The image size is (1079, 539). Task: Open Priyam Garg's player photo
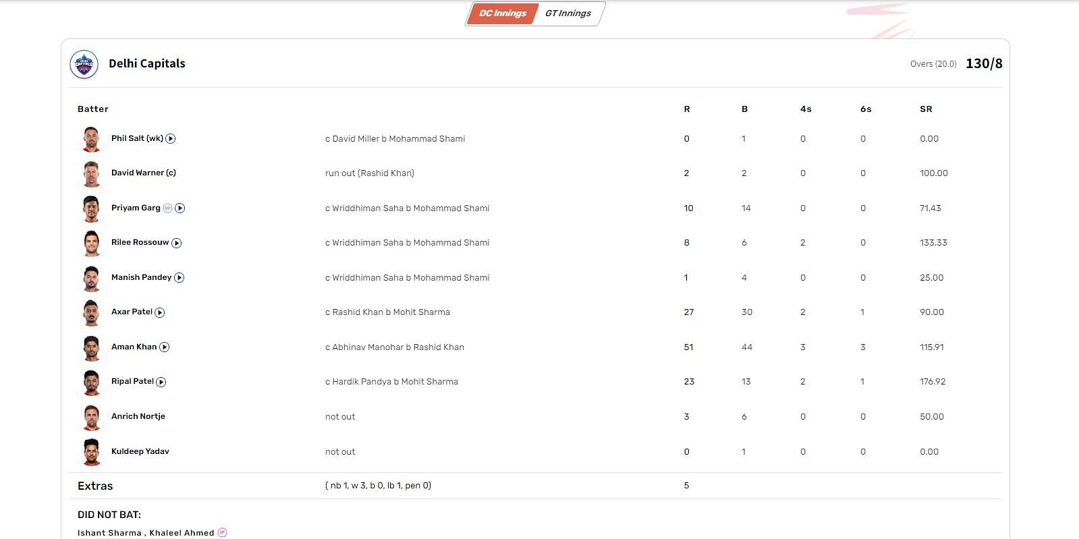(92, 208)
